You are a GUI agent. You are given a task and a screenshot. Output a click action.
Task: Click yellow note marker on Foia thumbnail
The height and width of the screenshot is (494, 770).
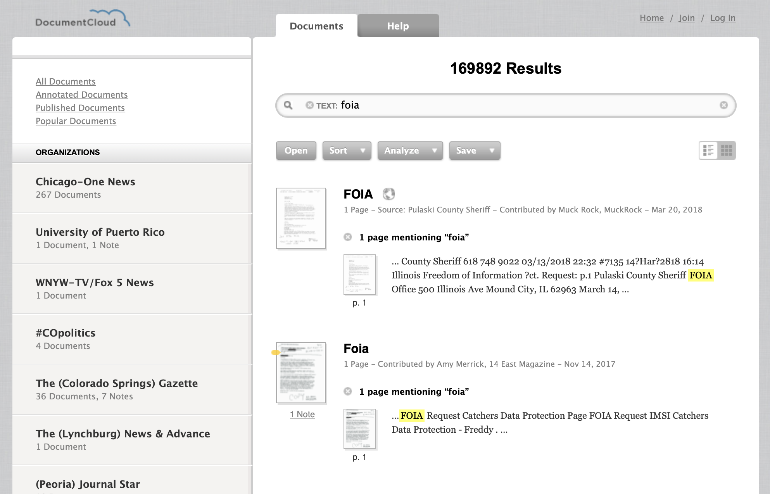tap(276, 352)
